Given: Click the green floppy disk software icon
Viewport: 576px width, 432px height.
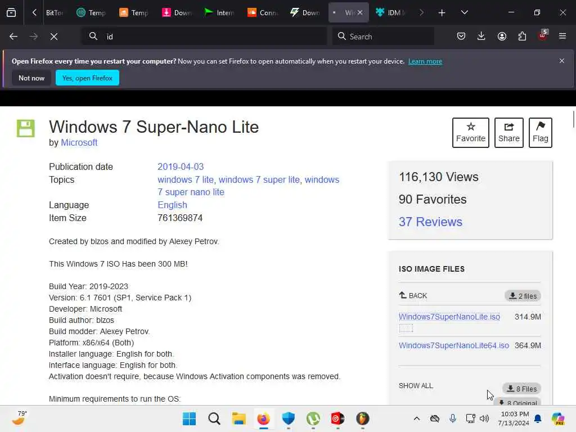Looking at the screenshot, I should pos(26,128).
